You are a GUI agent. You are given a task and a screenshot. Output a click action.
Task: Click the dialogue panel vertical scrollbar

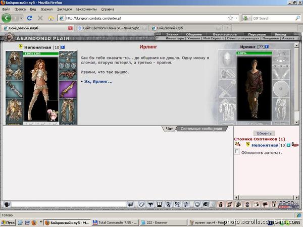296,84
